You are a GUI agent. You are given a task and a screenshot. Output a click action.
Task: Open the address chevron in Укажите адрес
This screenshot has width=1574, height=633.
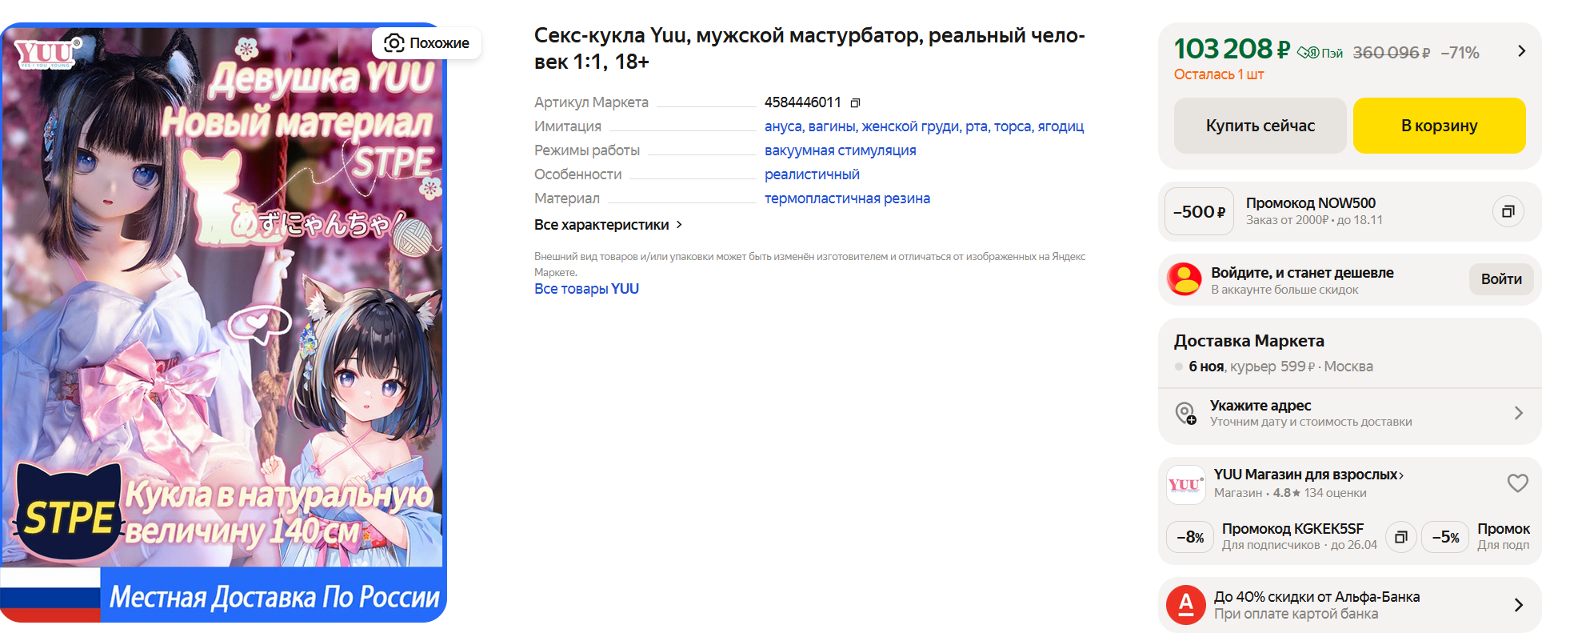tap(1518, 413)
